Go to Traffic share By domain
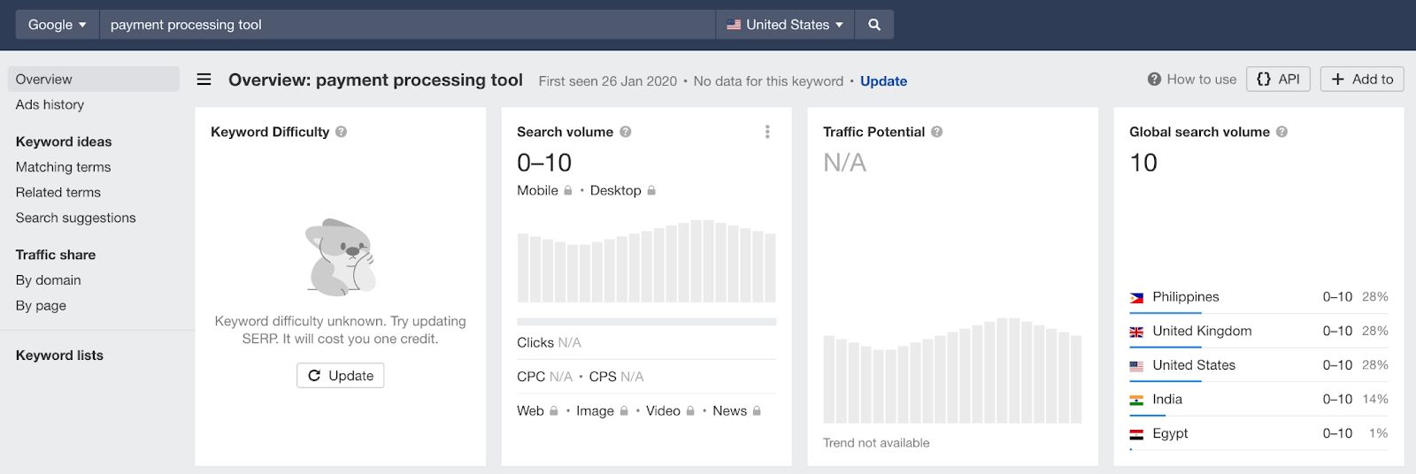This screenshot has width=1416, height=474. pos(48,280)
